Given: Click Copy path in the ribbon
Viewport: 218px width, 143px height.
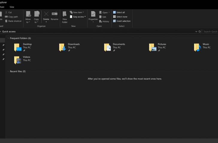Looking at the screenshot, I should [11, 17].
